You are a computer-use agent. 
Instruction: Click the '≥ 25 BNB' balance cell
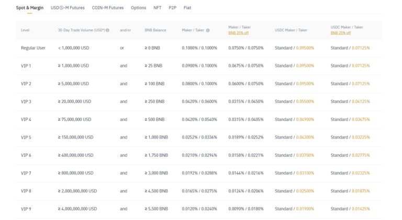click(x=153, y=66)
